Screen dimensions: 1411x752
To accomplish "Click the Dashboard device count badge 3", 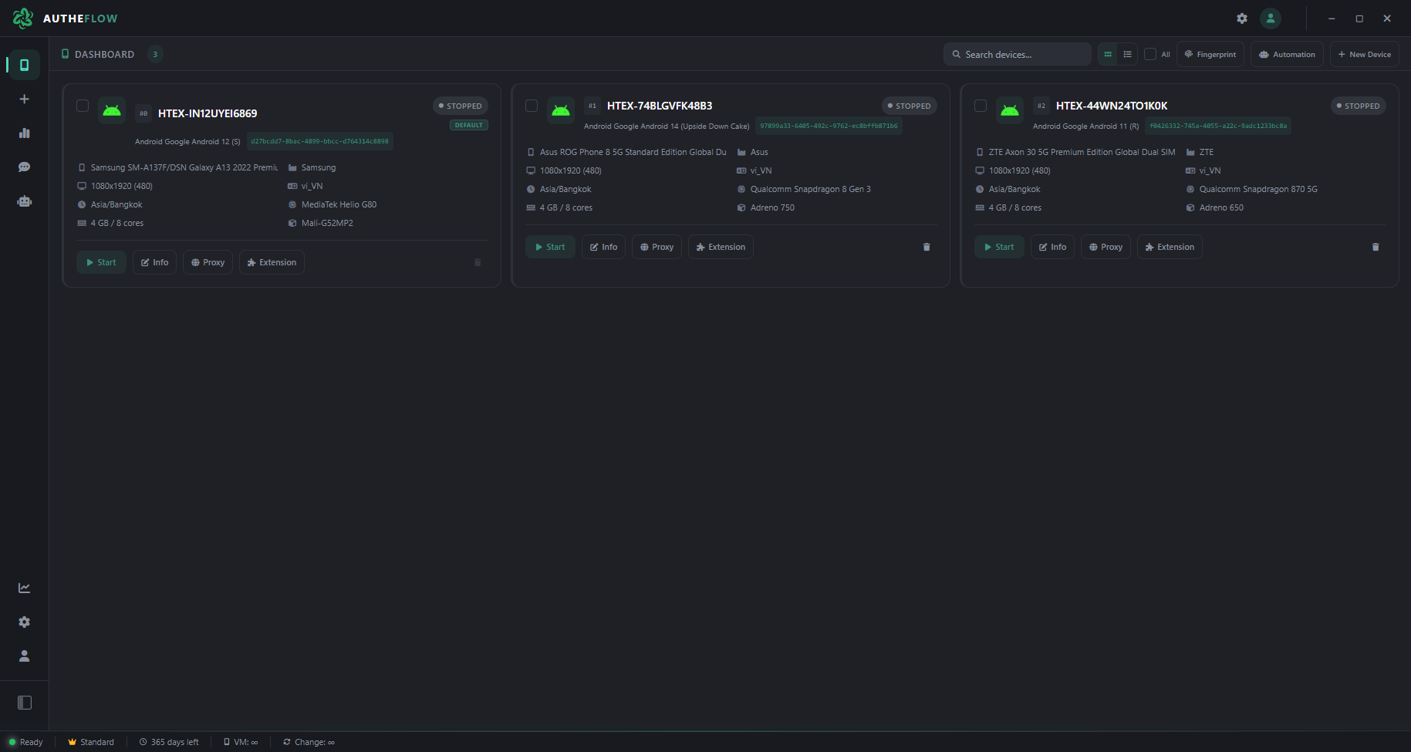I will coord(155,54).
